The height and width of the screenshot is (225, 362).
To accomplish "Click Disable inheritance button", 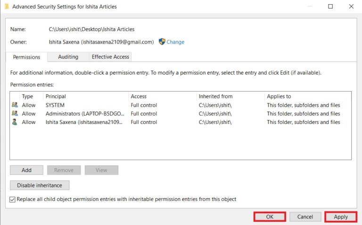I will point(40,185).
